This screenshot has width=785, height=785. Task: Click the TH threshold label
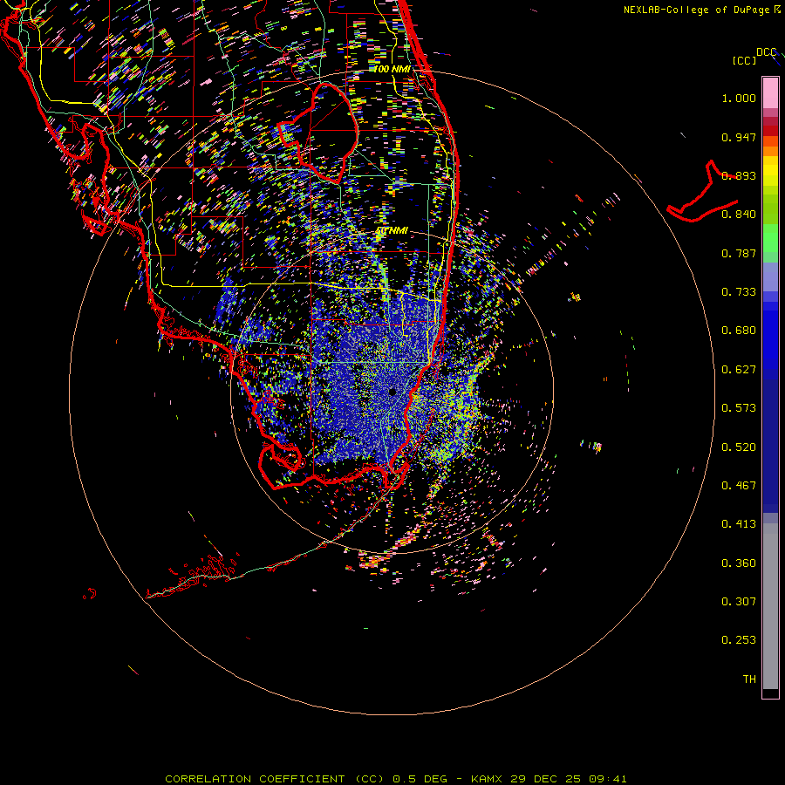[x=749, y=679]
